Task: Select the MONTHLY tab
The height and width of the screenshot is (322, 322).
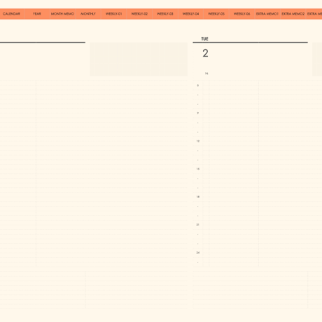Action: [88, 14]
